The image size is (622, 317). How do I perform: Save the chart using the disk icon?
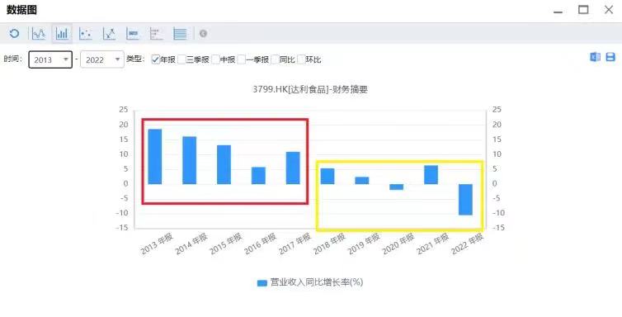click(610, 57)
